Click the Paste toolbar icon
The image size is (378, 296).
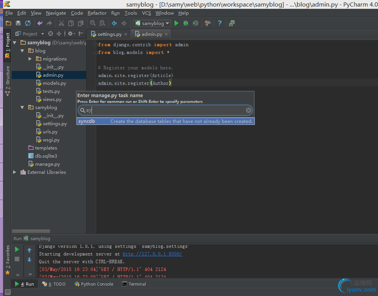(81, 24)
